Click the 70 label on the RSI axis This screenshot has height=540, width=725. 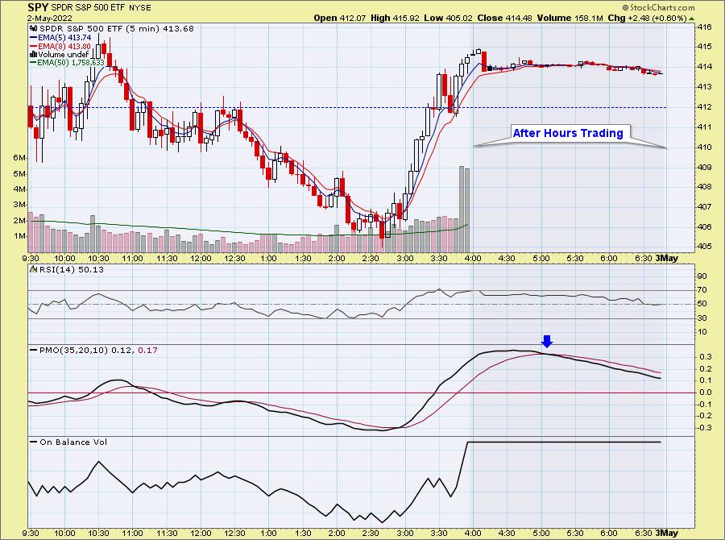coord(702,290)
